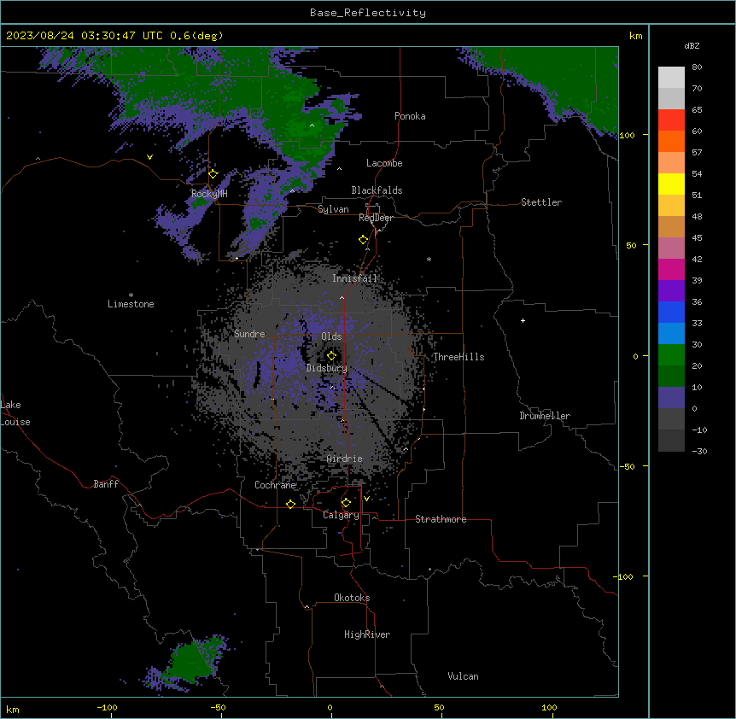Viewport: 736px width, 719px height.
Task: Select the yellow diamond marker between Olds and Didsbury
Action: point(331,356)
